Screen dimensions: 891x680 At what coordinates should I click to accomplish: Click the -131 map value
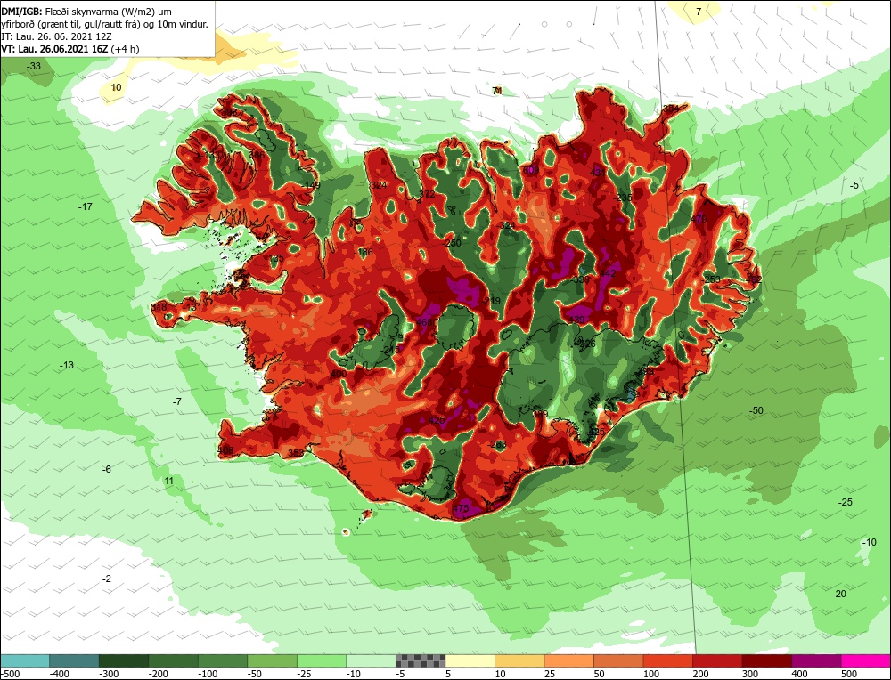tap(192, 307)
